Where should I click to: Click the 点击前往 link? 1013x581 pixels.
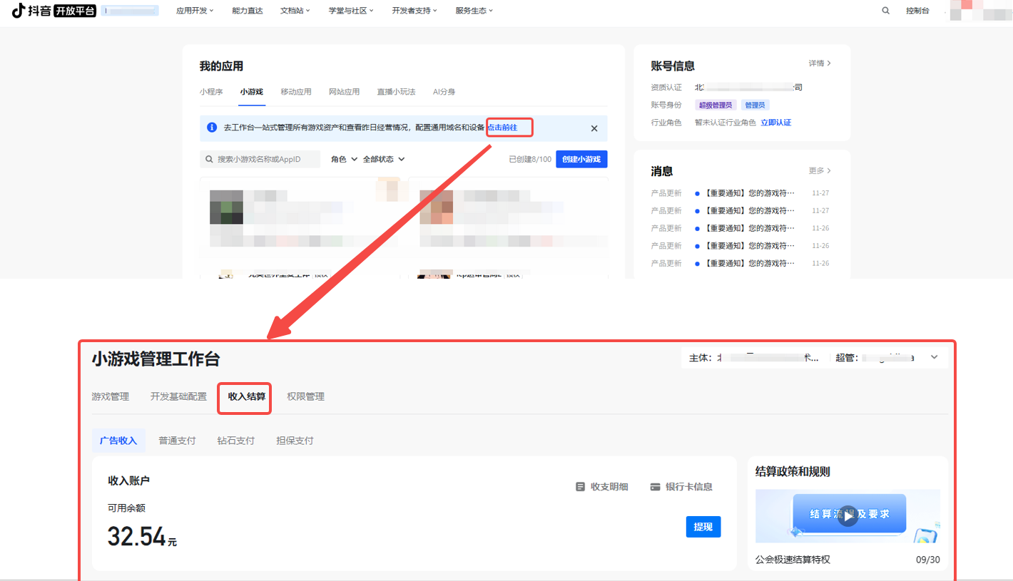509,128
